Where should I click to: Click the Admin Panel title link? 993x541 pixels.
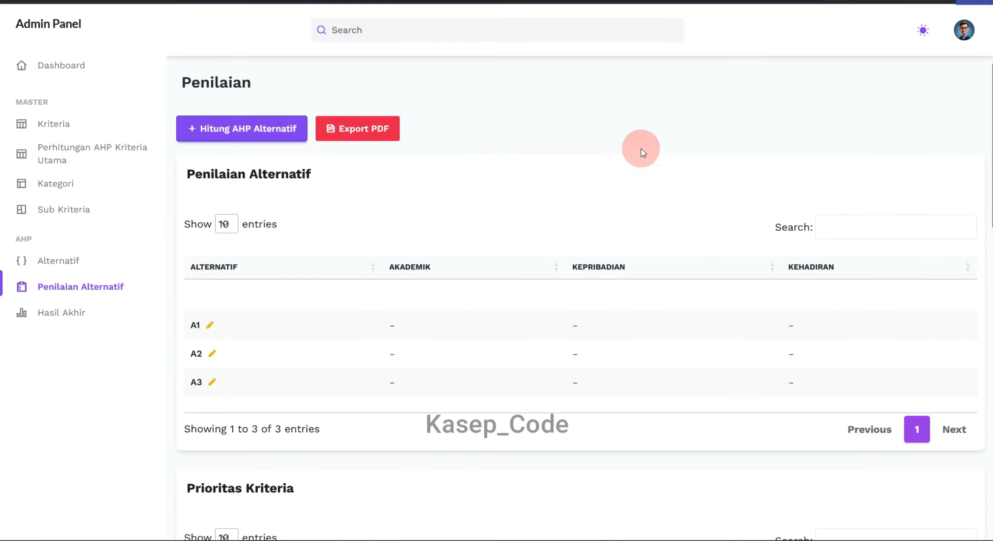pyautogui.click(x=48, y=24)
